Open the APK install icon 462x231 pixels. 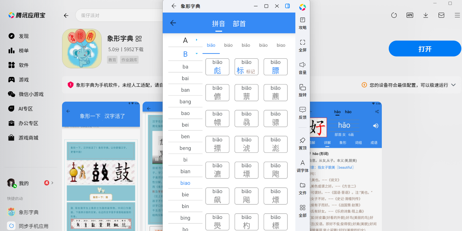pyautogui.click(x=410, y=15)
